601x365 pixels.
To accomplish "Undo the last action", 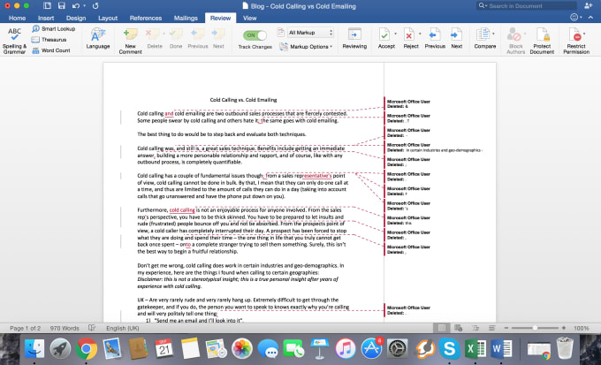I will [x=76, y=6].
